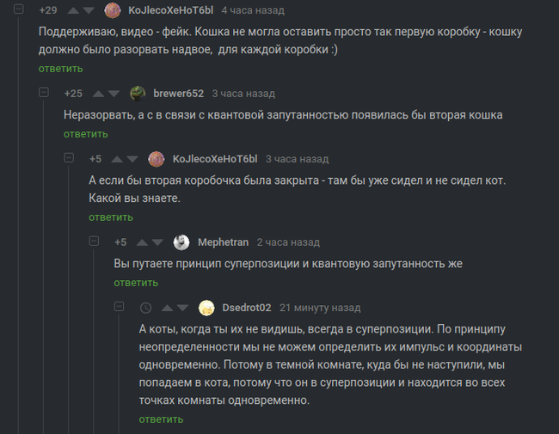This screenshot has height=434, width=559.
Task: Downvote brewer652's comment
Action: pos(115,94)
